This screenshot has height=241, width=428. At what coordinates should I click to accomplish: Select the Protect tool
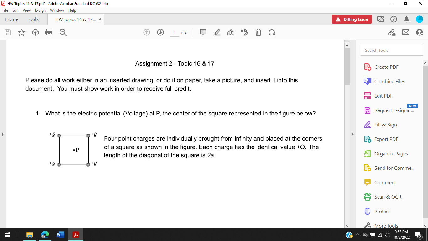[x=383, y=211]
